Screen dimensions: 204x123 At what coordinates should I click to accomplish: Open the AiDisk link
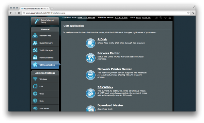pyautogui.click(x=102, y=39)
